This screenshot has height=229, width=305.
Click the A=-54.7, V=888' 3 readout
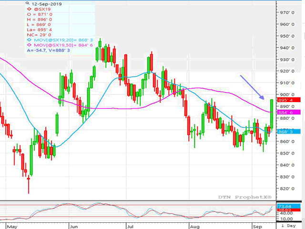(x=49, y=50)
